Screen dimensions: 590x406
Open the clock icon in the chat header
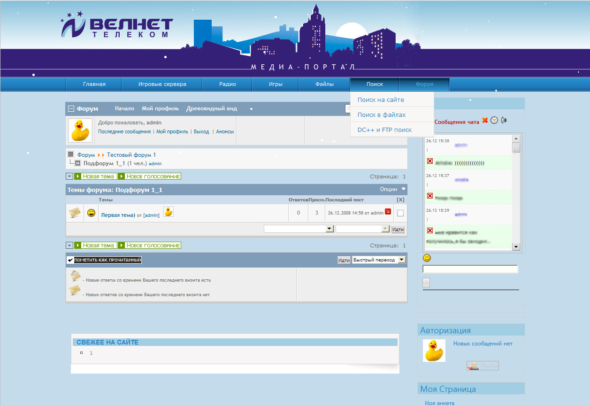pos(494,121)
